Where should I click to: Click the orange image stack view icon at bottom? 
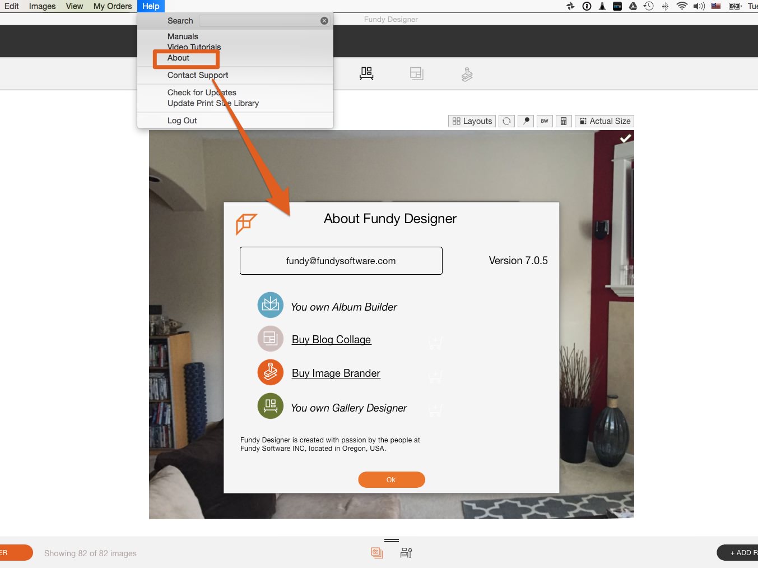pyautogui.click(x=377, y=553)
